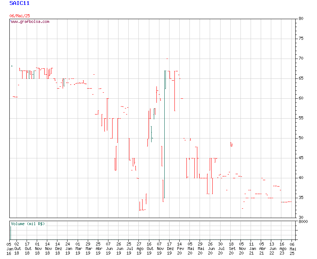The height and width of the screenshot is (259, 317).
Task: Click the 45 price axis value
Action: click(301, 158)
